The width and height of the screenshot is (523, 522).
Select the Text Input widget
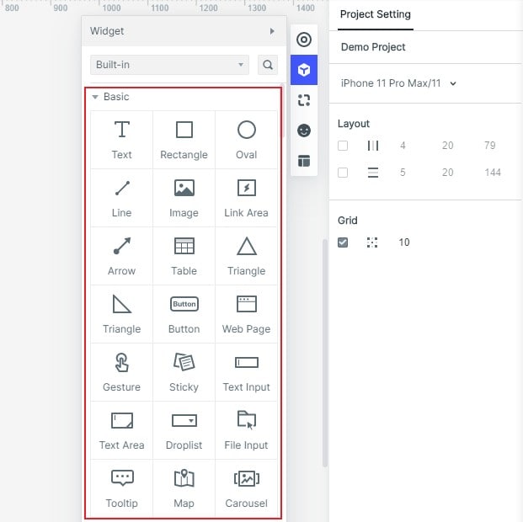(x=247, y=372)
